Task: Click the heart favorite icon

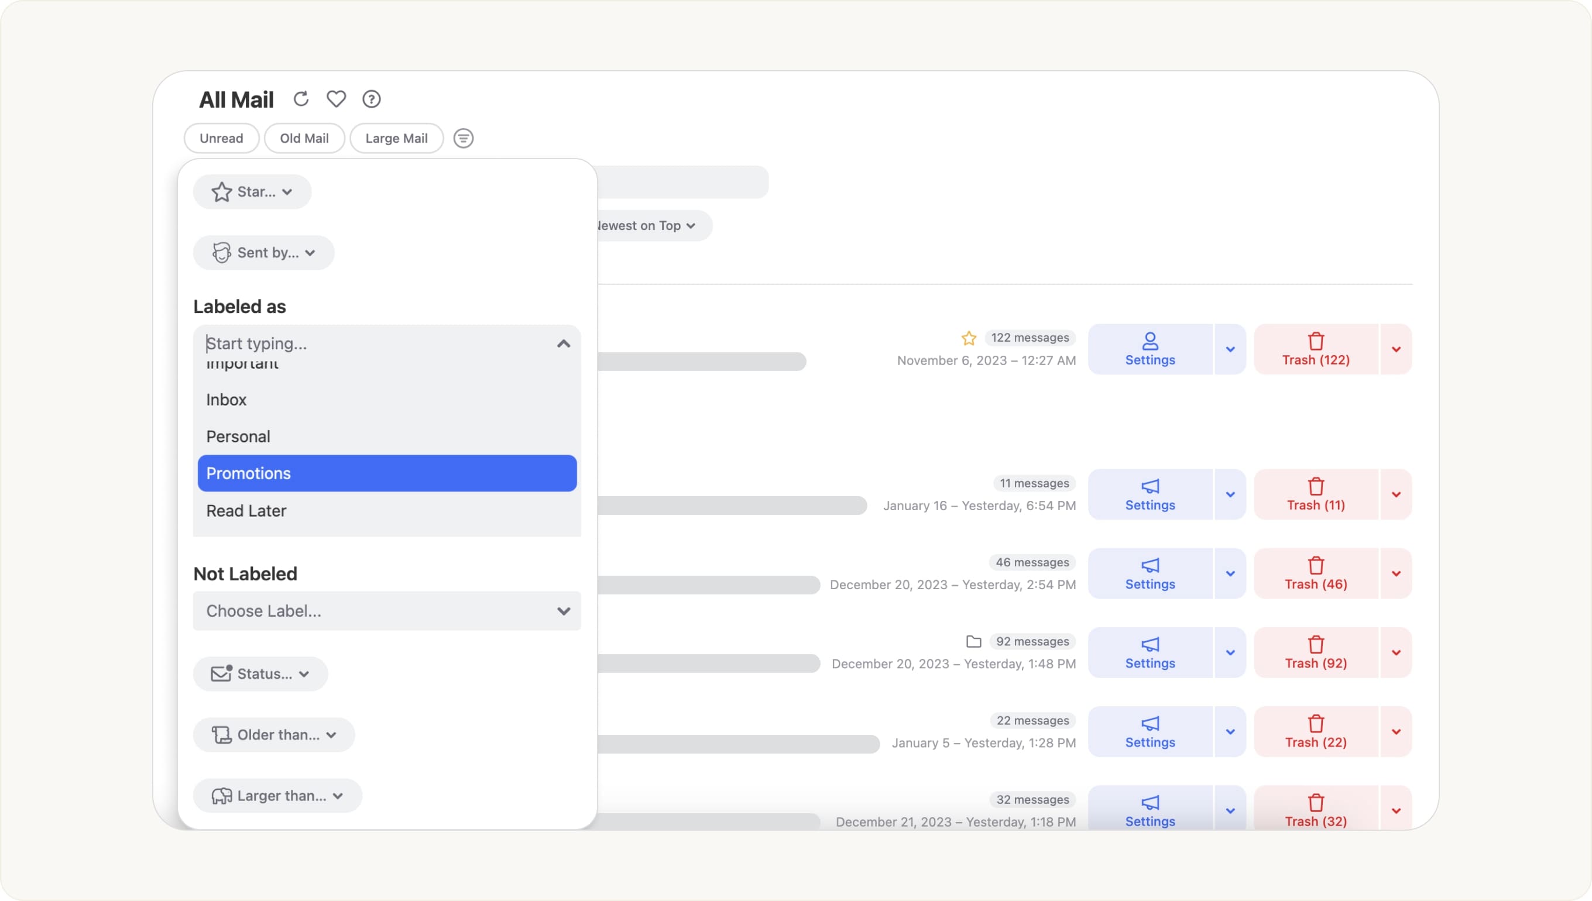Action: pyautogui.click(x=336, y=99)
